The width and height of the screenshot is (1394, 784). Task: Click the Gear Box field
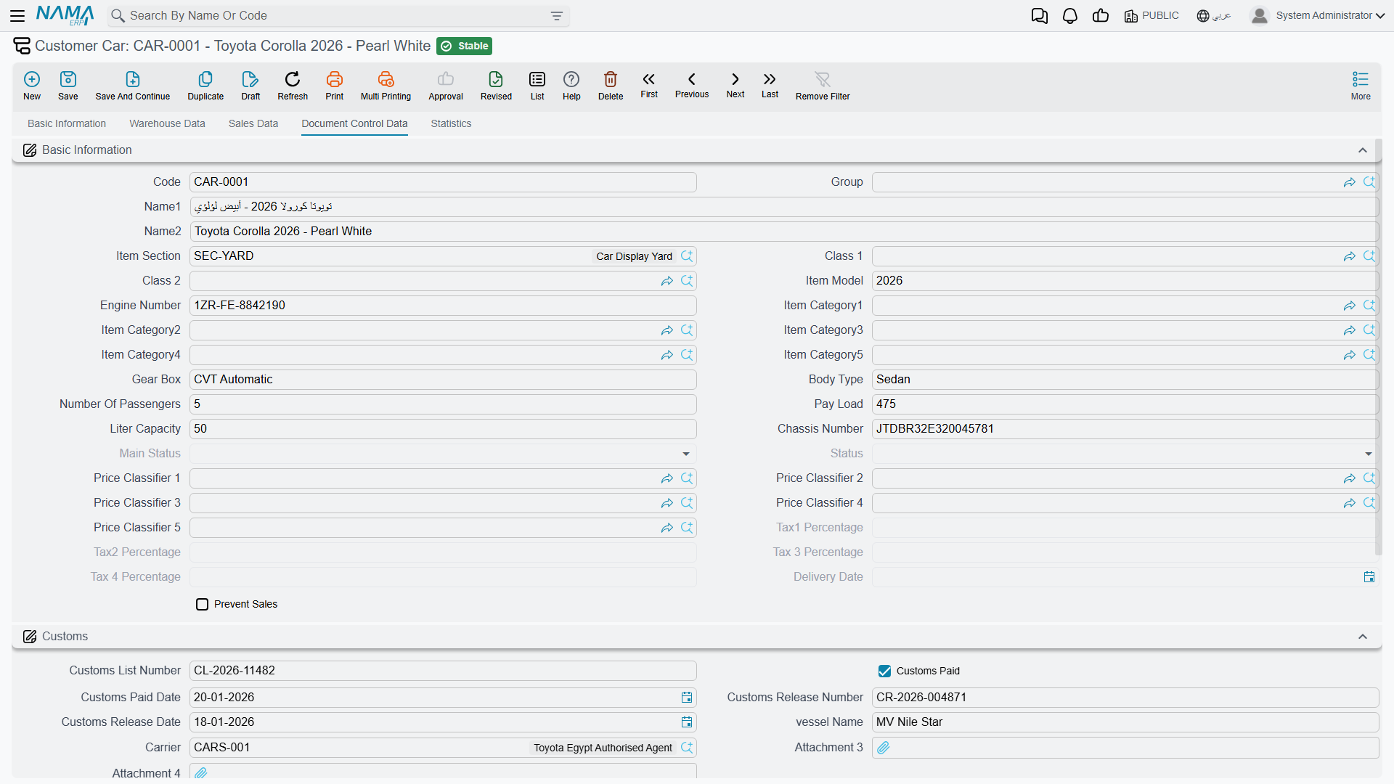tap(443, 380)
